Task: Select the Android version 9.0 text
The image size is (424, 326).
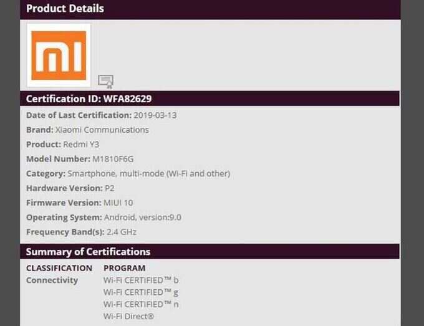Action: [143, 218]
